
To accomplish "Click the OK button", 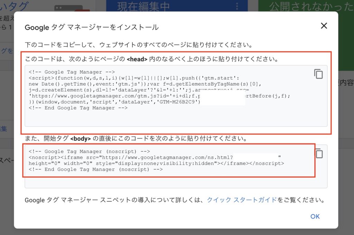I will [315, 216].
